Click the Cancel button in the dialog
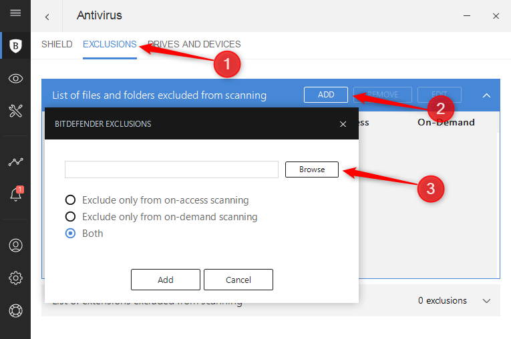The height and width of the screenshot is (339, 511). 238,280
